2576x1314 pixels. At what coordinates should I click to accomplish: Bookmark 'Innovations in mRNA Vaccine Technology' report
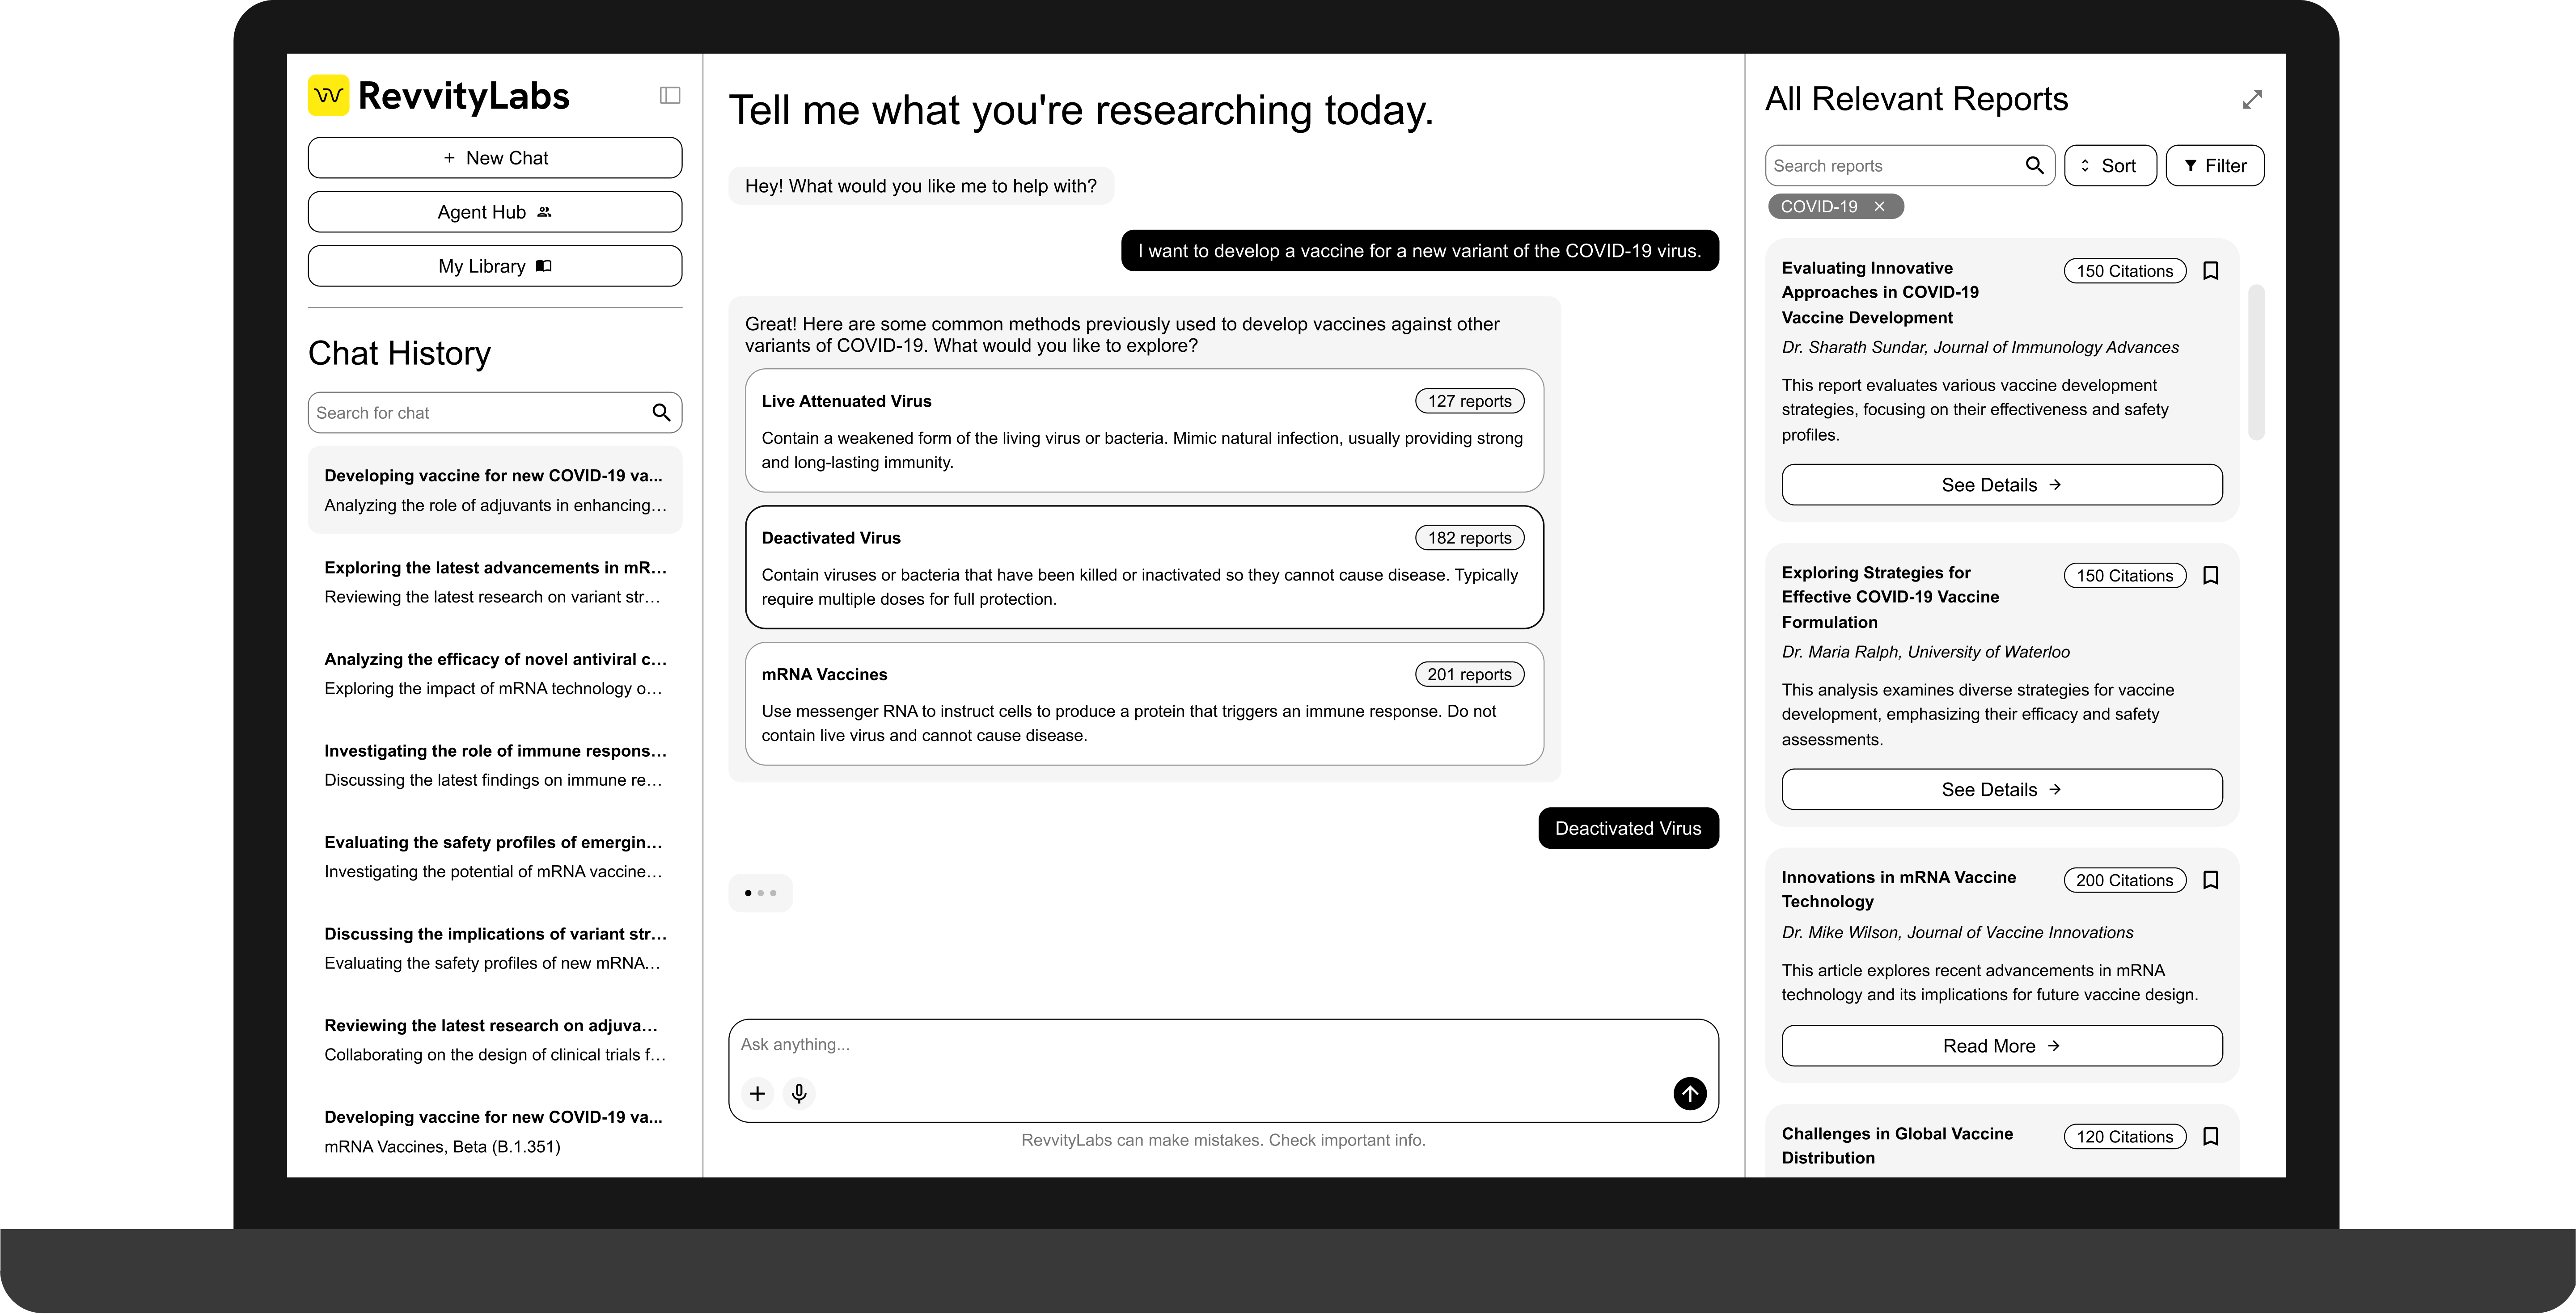click(x=2211, y=881)
